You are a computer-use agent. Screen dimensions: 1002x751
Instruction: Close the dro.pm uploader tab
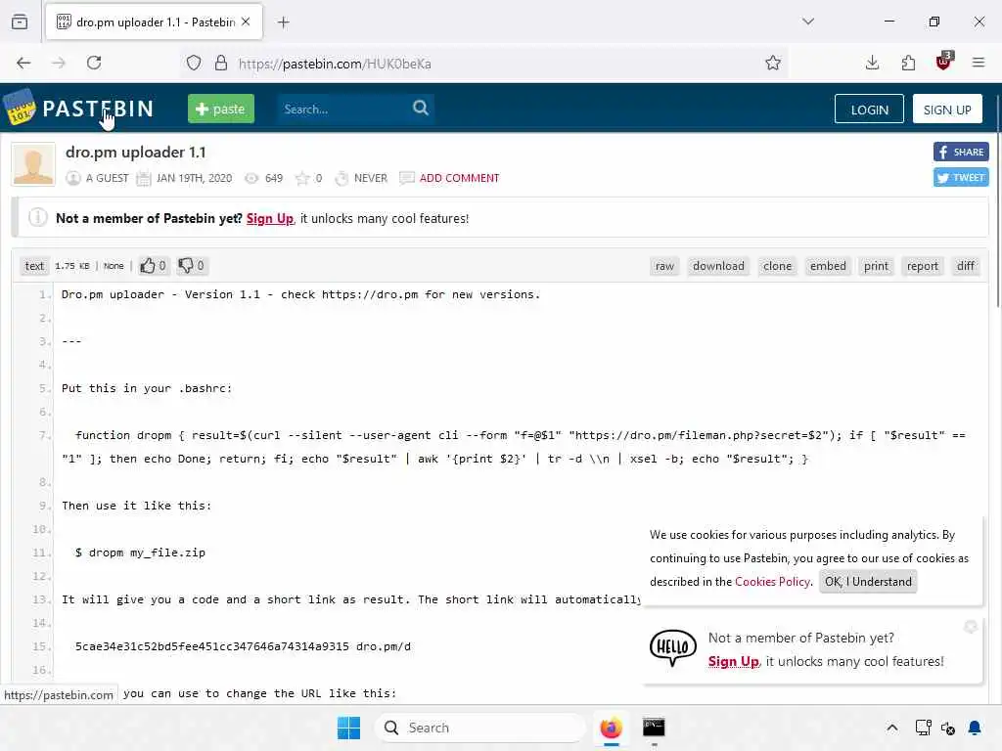click(x=246, y=22)
